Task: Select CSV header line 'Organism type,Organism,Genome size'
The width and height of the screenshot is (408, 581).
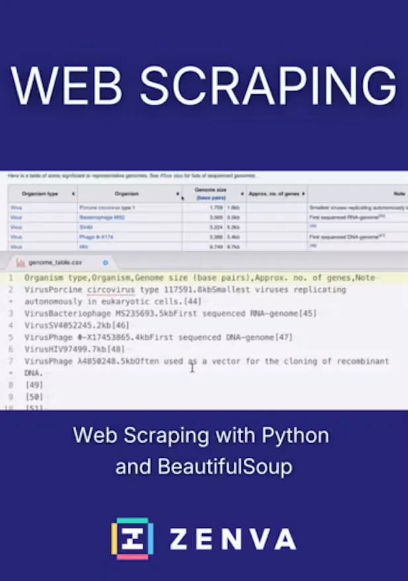Action: coord(200,278)
